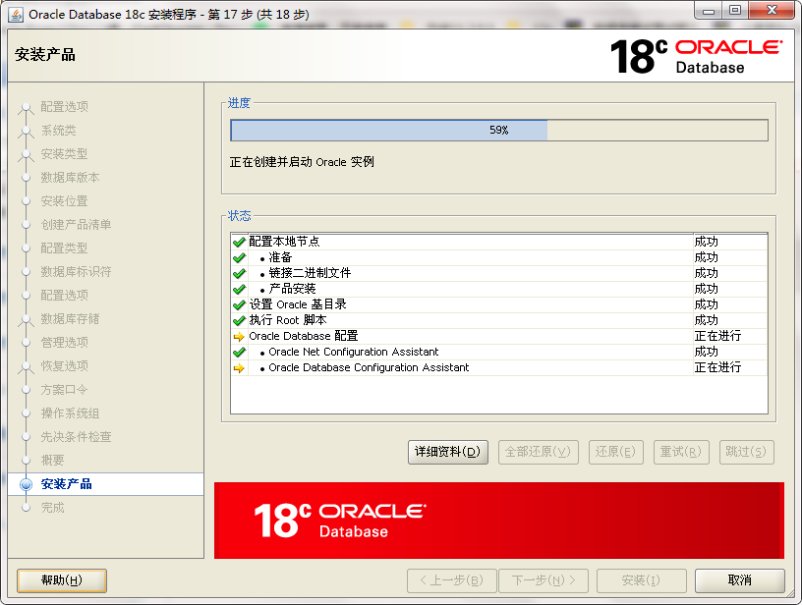Select 系统类 step in sidebar
802x605 pixels.
coord(58,131)
